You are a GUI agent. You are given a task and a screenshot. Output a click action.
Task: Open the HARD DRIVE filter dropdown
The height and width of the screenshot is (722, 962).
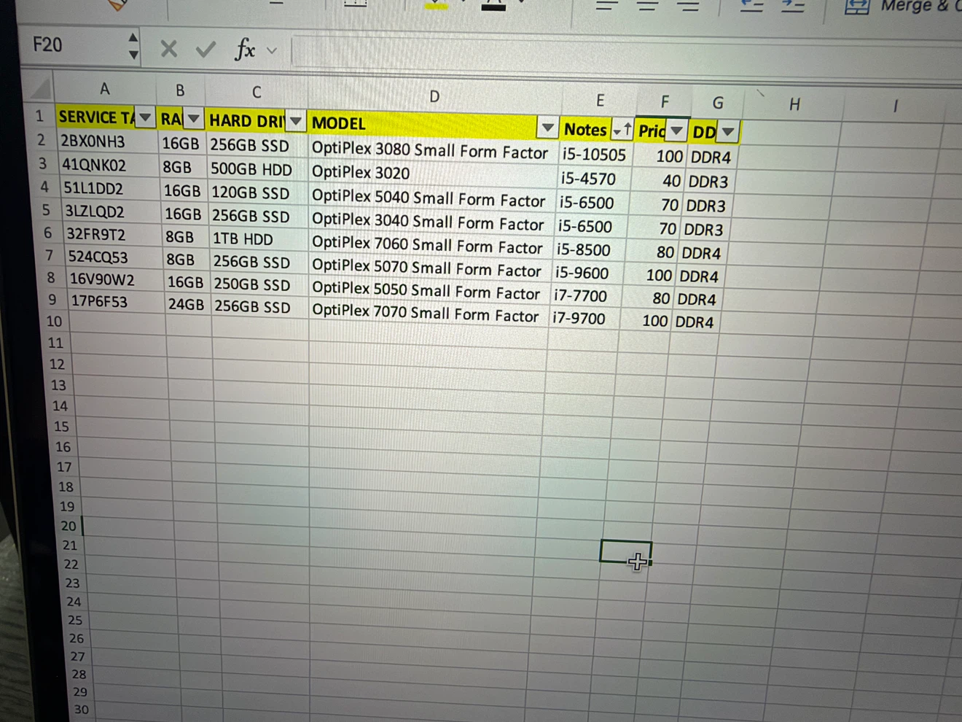pos(295,121)
